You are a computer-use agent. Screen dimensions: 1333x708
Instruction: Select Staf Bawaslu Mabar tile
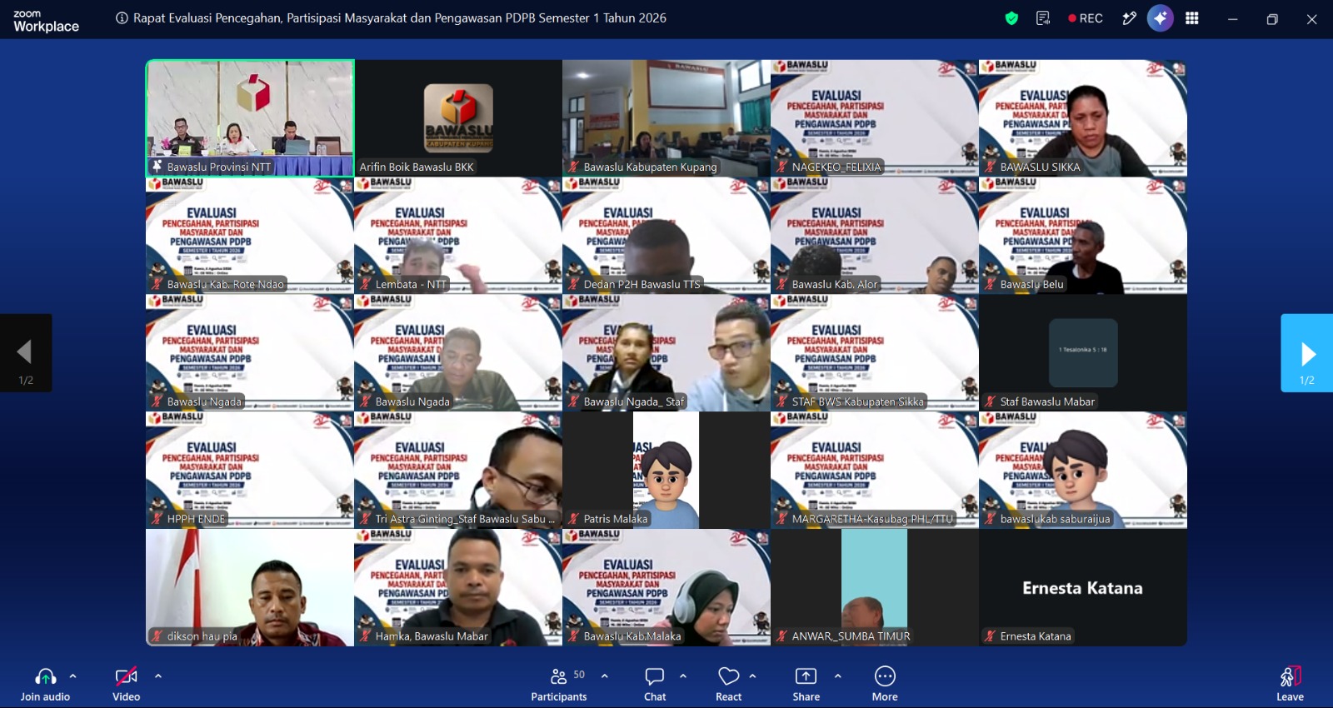point(1083,353)
